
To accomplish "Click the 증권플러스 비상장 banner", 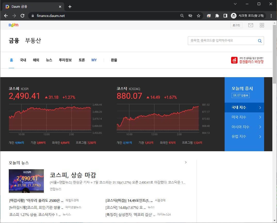I will click(247, 60).
